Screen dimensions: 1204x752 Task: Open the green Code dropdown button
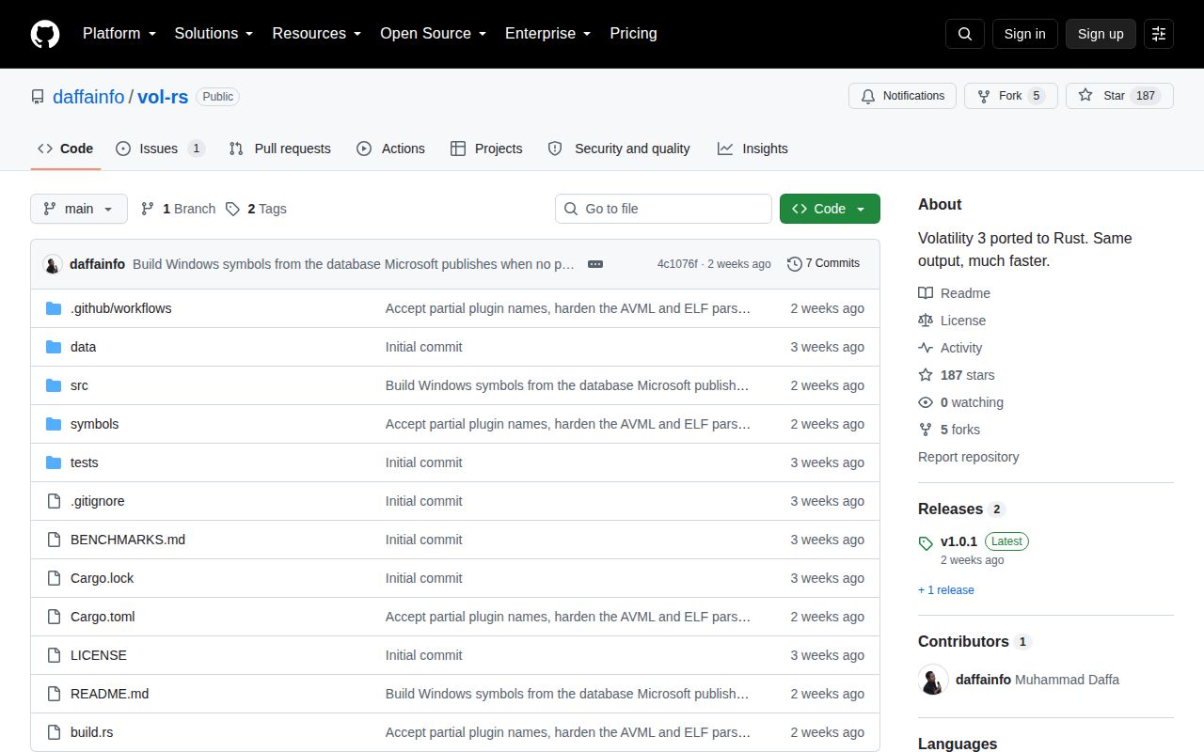click(x=830, y=209)
